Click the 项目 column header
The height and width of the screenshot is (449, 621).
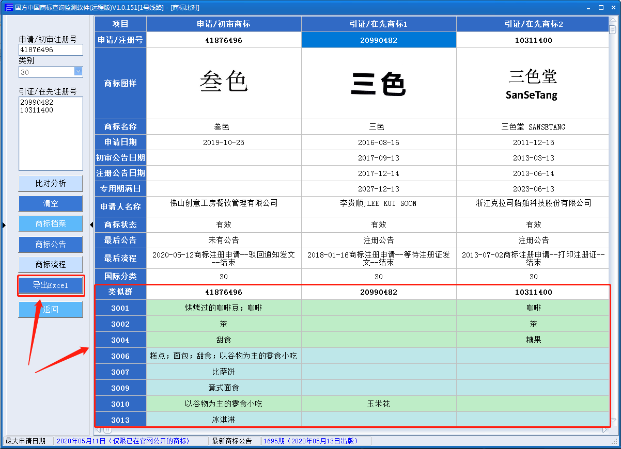pyautogui.click(x=120, y=24)
